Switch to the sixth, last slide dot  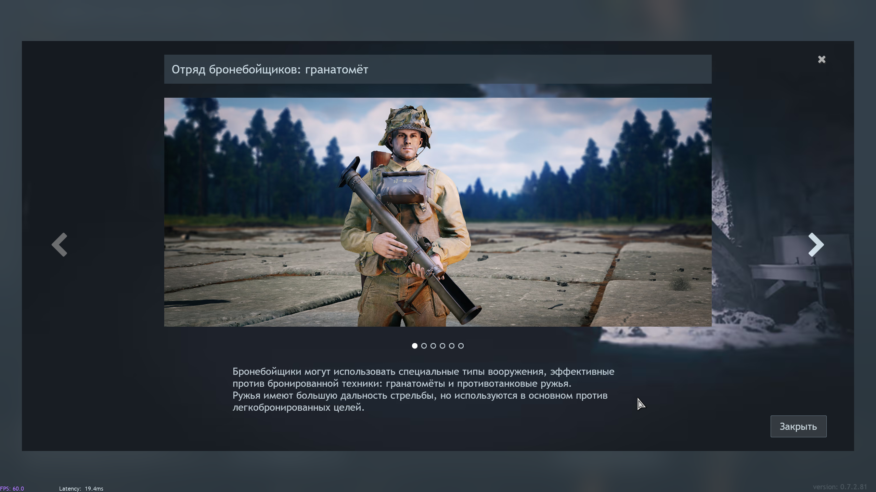click(461, 346)
